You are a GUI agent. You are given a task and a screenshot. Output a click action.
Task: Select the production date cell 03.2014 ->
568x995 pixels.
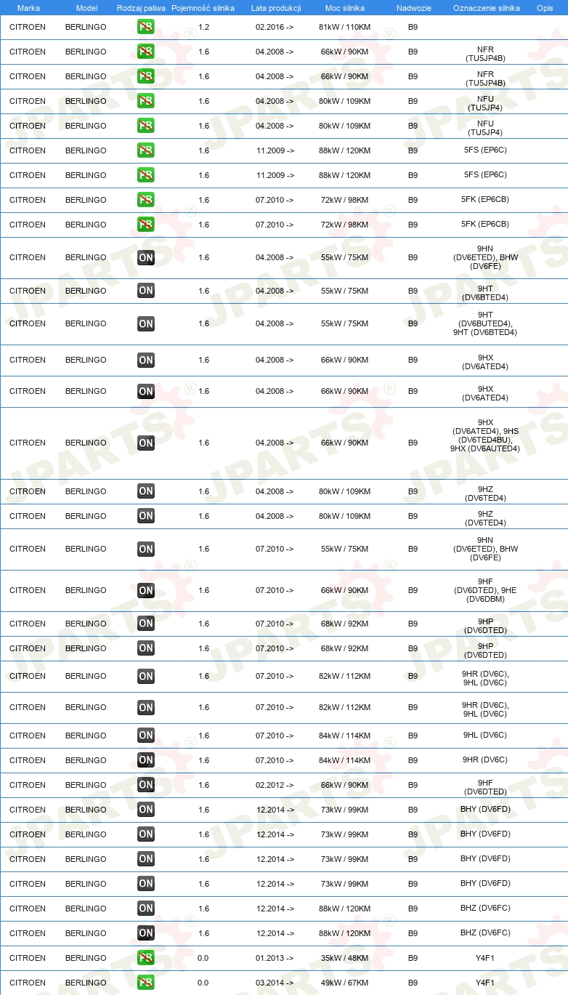click(275, 983)
